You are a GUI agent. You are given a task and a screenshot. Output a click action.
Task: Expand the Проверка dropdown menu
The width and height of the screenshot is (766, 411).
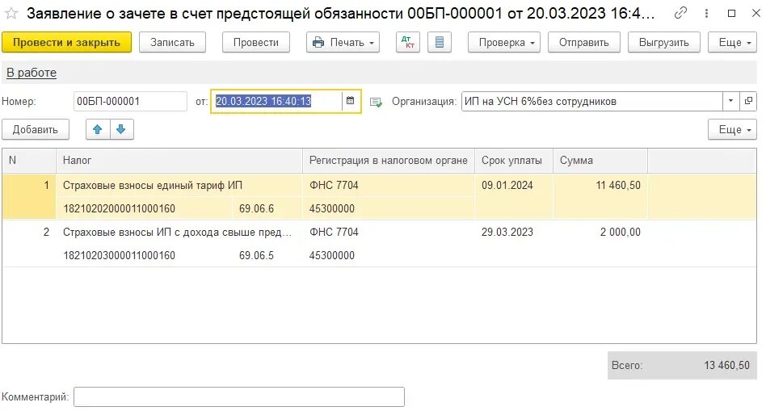click(503, 43)
